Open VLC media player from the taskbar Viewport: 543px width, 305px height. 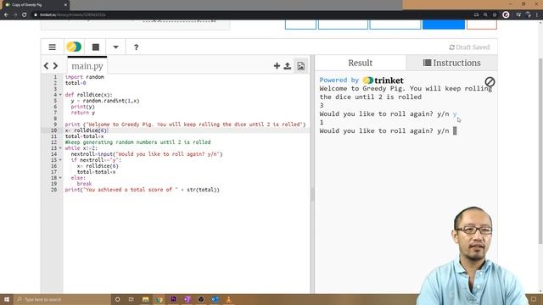coord(228,299)
